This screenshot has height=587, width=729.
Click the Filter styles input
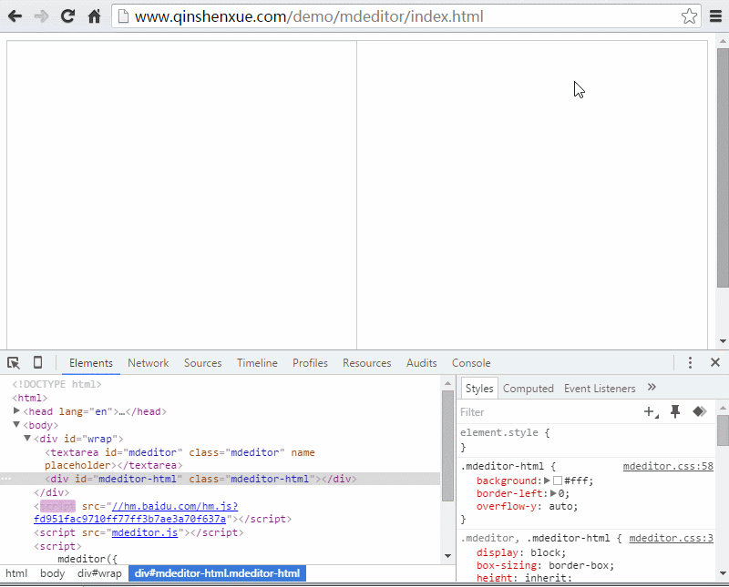[549, 412]
